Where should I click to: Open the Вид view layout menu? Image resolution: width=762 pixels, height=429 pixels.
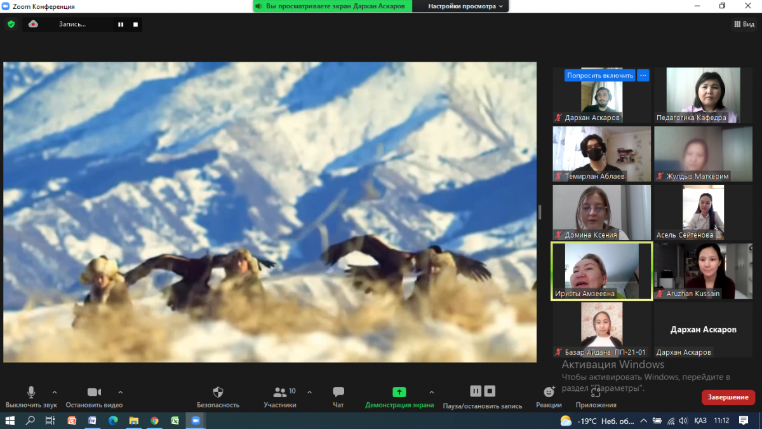(x=744, y=24)
